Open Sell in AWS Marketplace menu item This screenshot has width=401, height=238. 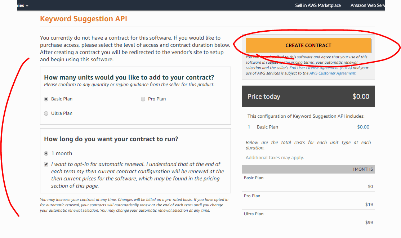tap(318, 5)
